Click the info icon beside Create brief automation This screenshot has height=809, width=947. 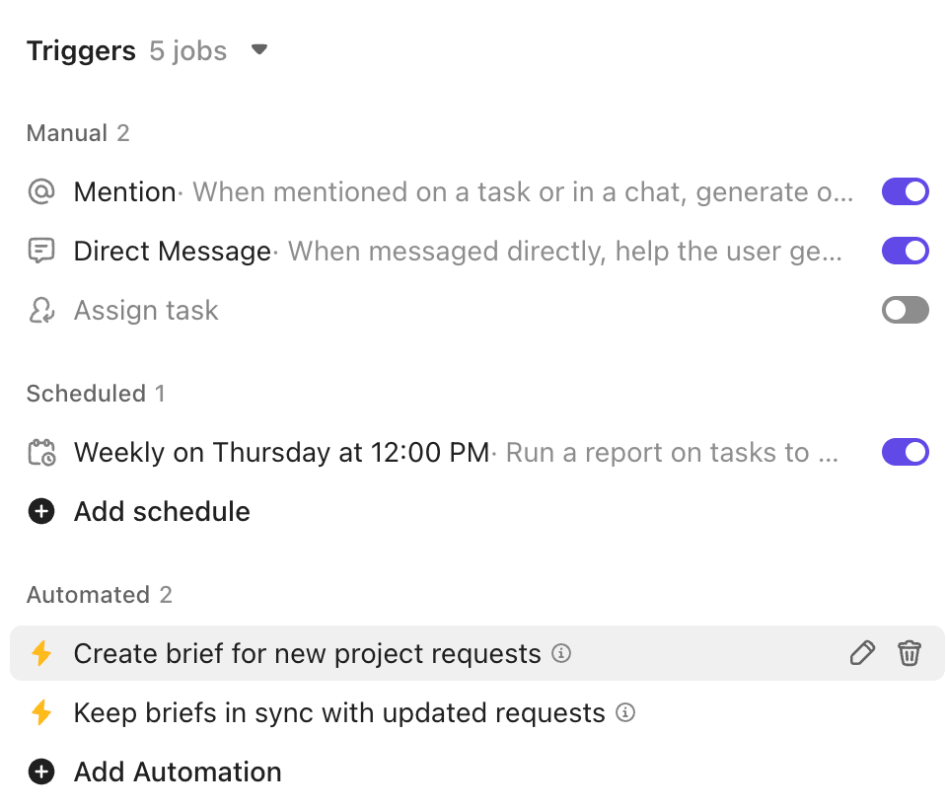[560, 653]
